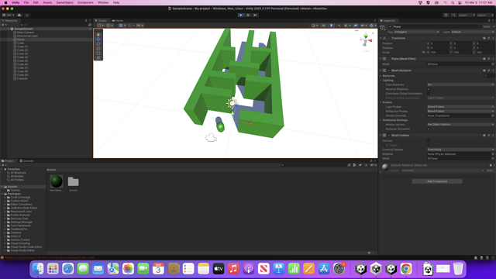Click the Add Component button

[437, 181]
